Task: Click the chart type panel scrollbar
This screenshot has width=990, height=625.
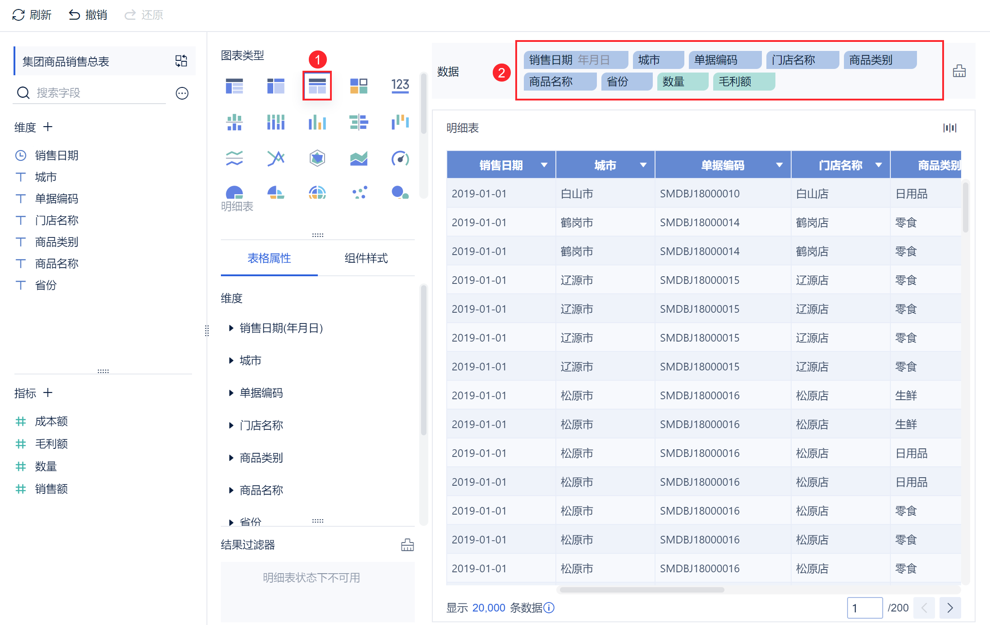Action: [423, 104]
